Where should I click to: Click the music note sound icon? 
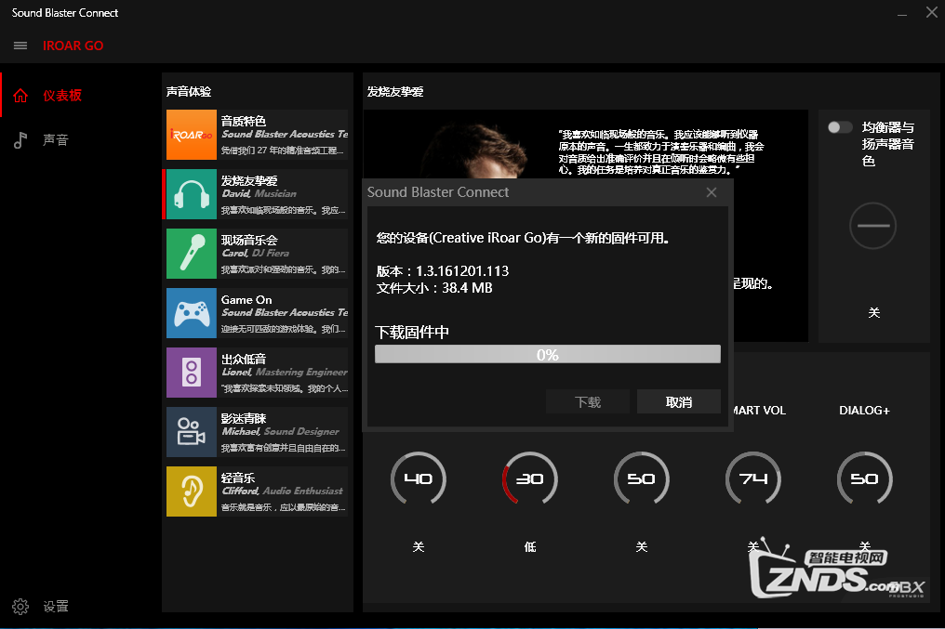point(20,140)
